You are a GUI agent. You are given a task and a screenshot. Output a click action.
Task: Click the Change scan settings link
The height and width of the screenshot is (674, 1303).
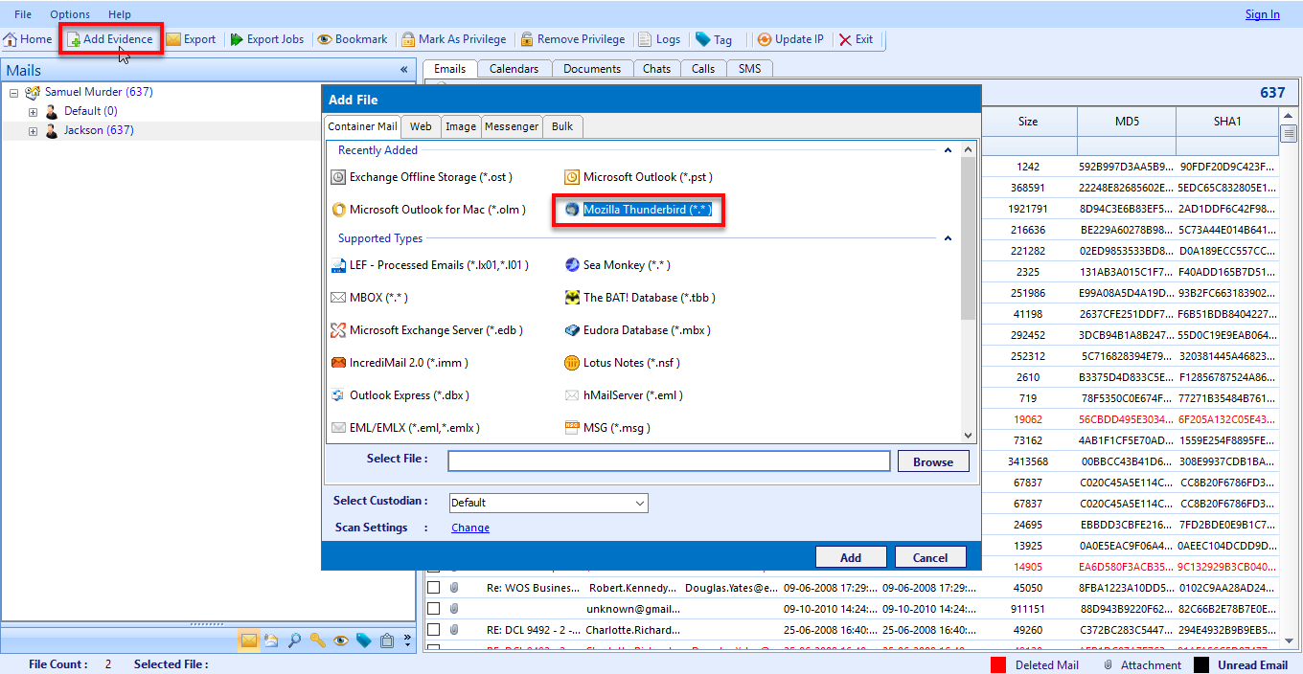(x=470, y=528)
